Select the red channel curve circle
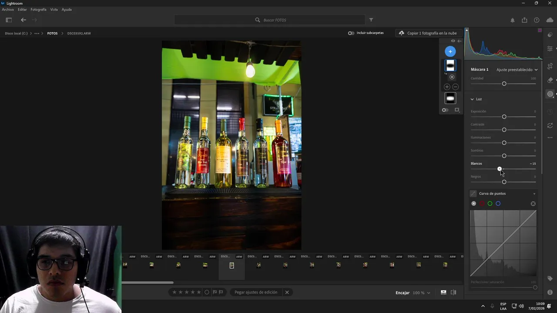Viewport: 557px width, 313px height. coord(482,203)
